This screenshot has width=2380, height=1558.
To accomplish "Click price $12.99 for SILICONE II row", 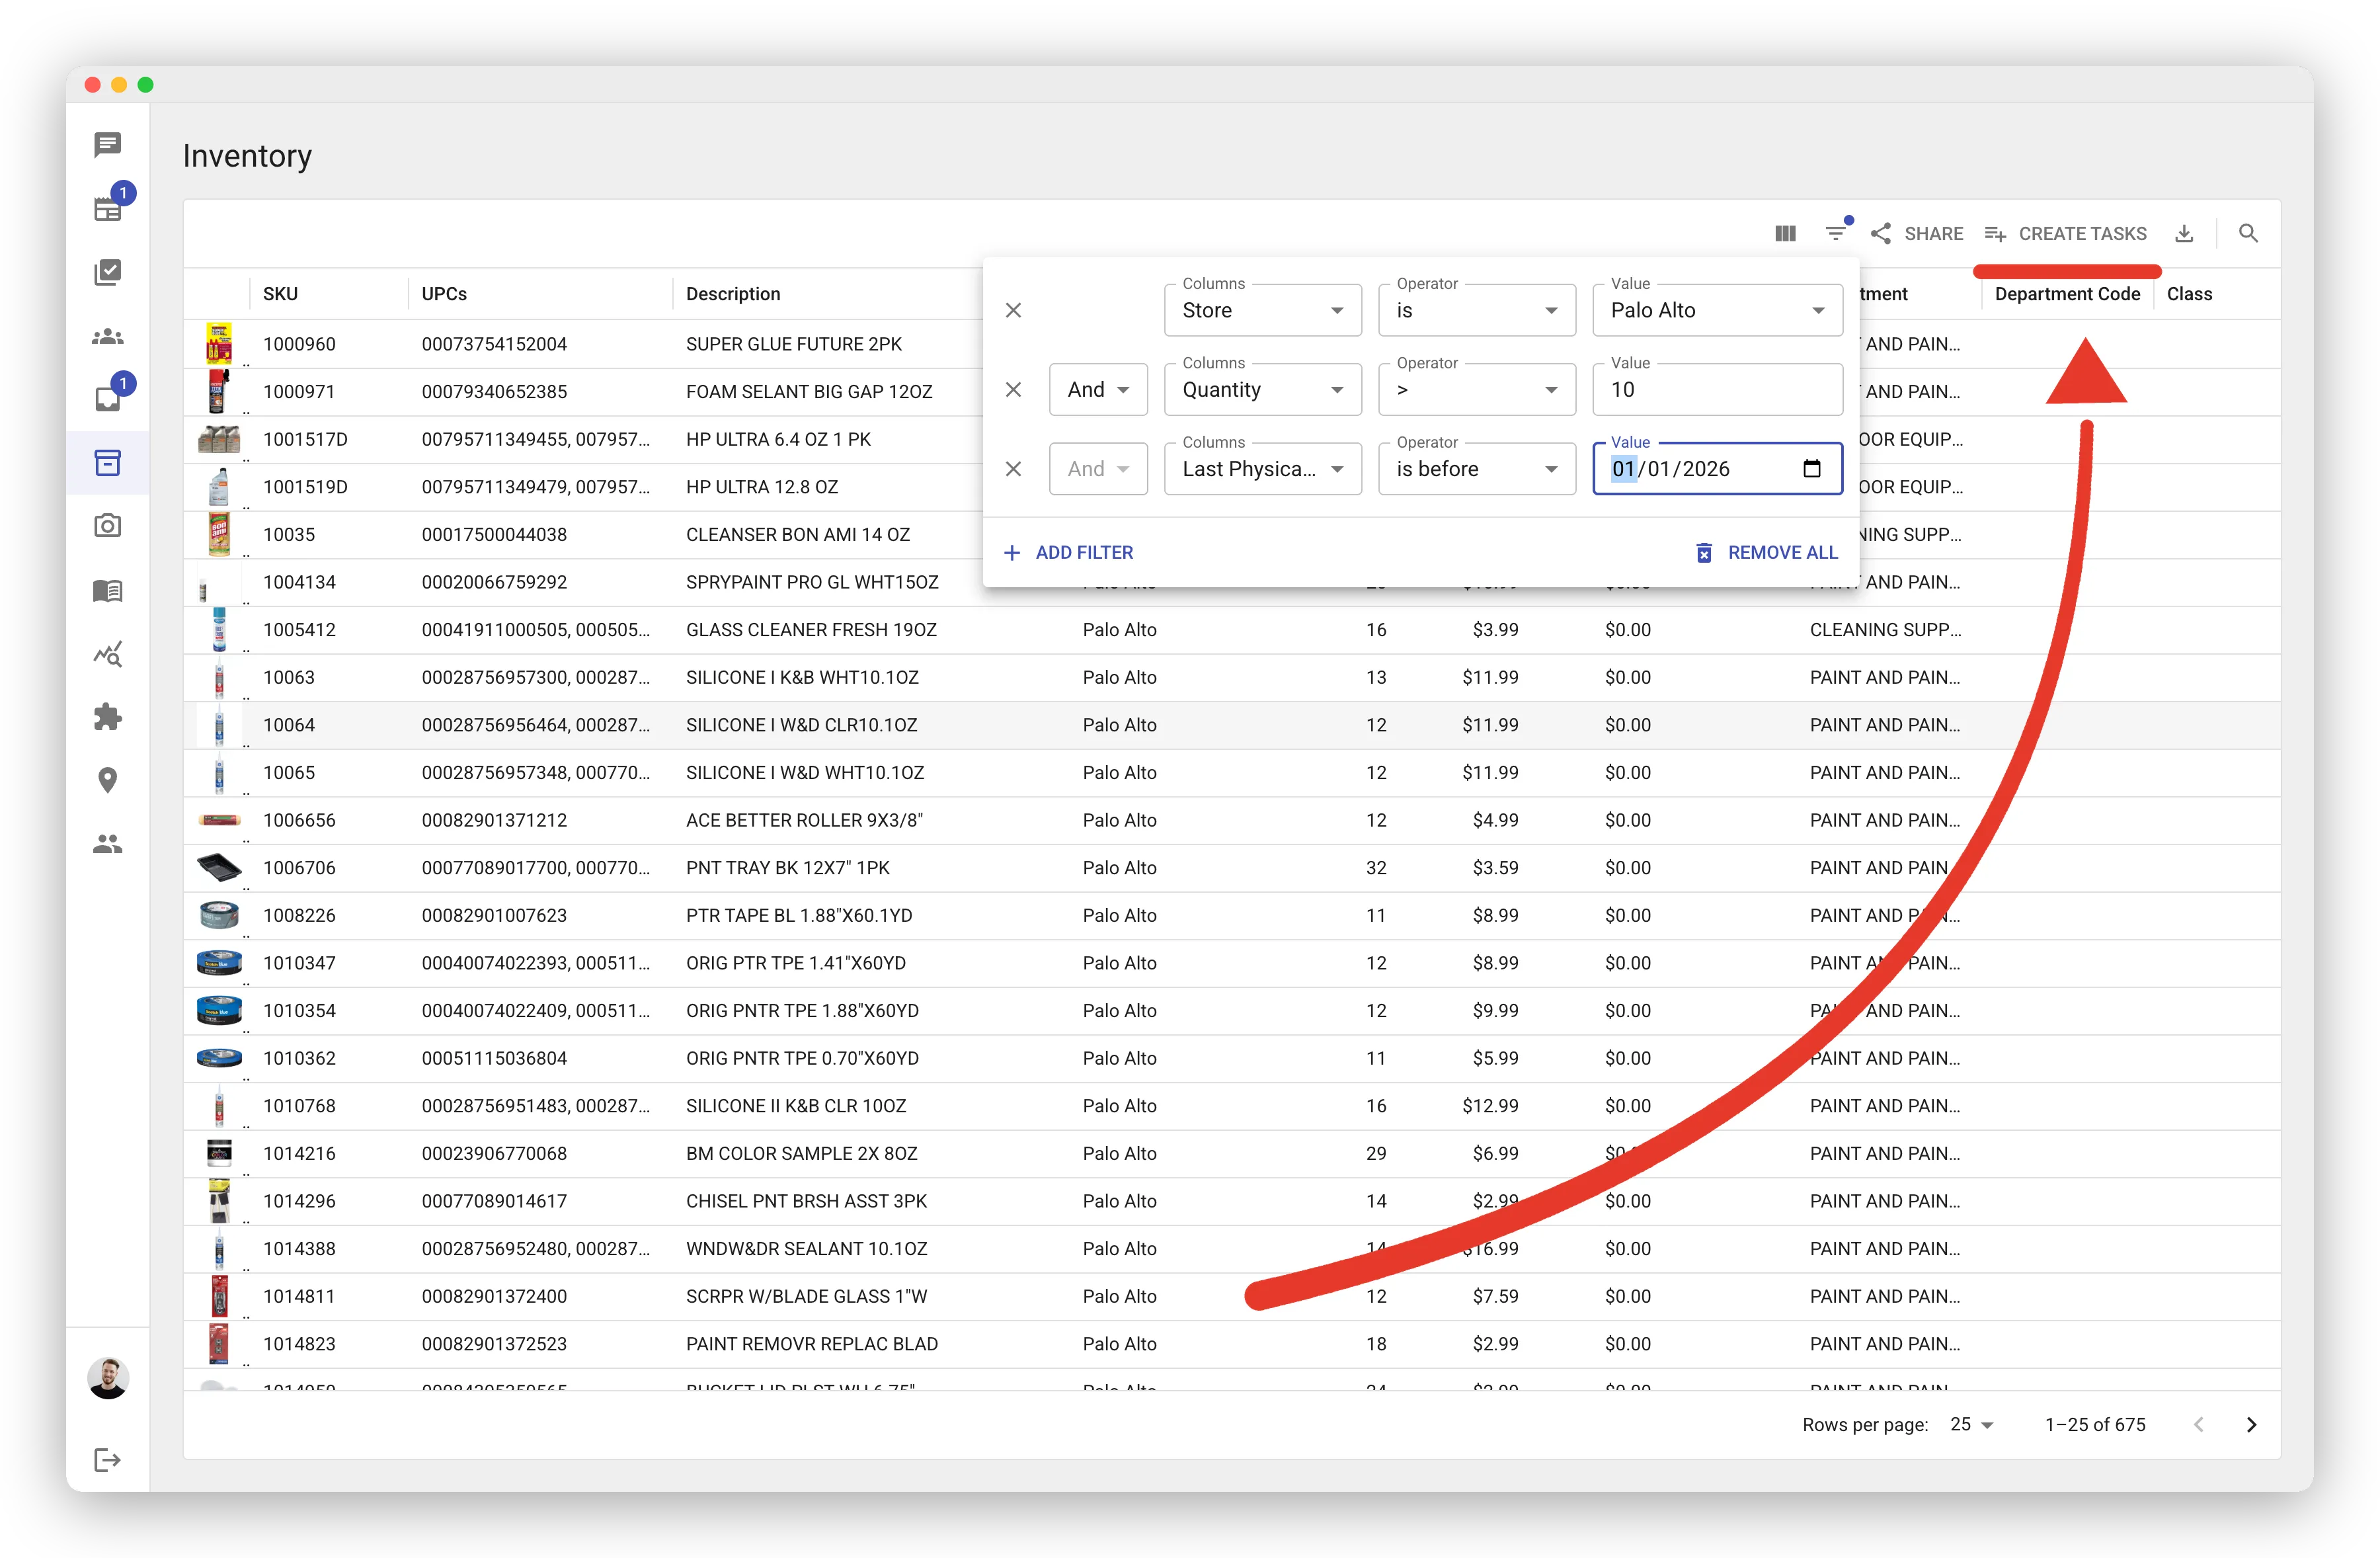I will pyautogui.click(x=1490, y=1106).
